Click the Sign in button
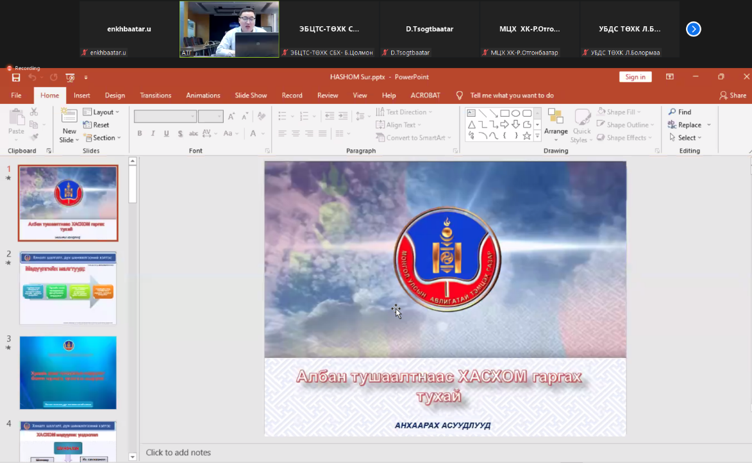 [x=635, y=77]
